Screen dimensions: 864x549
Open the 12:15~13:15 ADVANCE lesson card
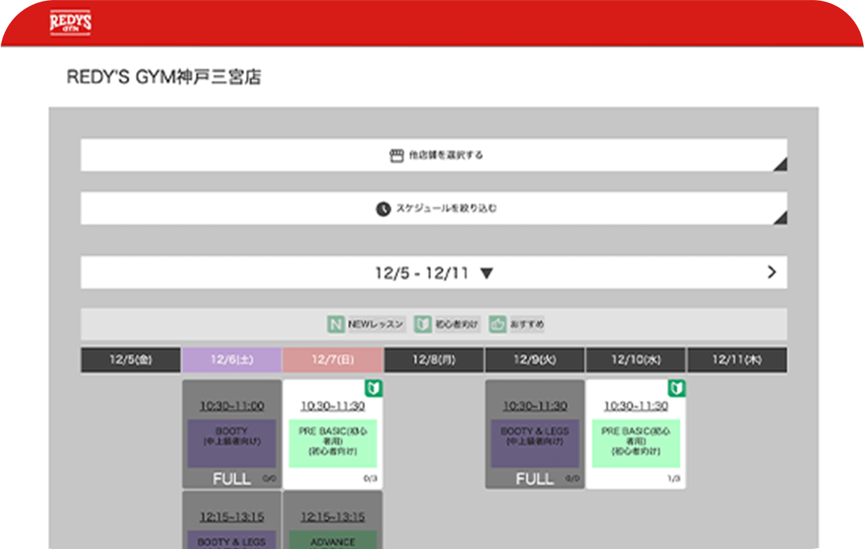pyautogui.click(x=333, y=518)
